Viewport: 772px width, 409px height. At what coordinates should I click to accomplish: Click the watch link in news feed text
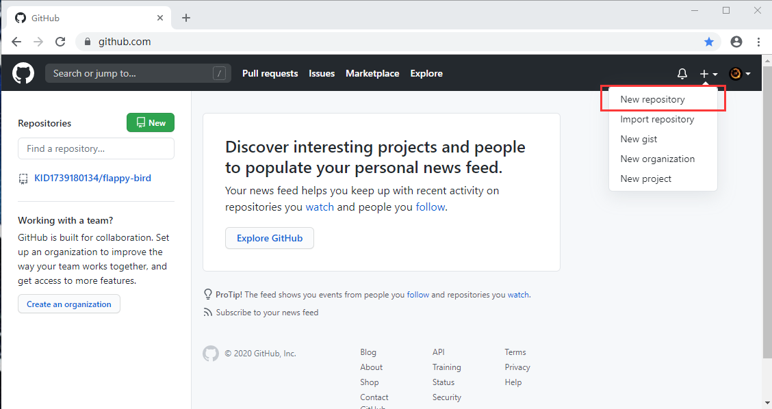click(x=320, y=207)
